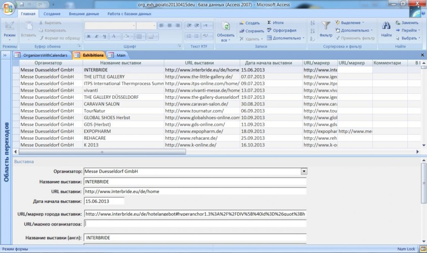The width and height of the screenshot is (427, 253).
Task: Open the Организатор combo box arrow
Action: pyautogui.click(x=304, y=171)
